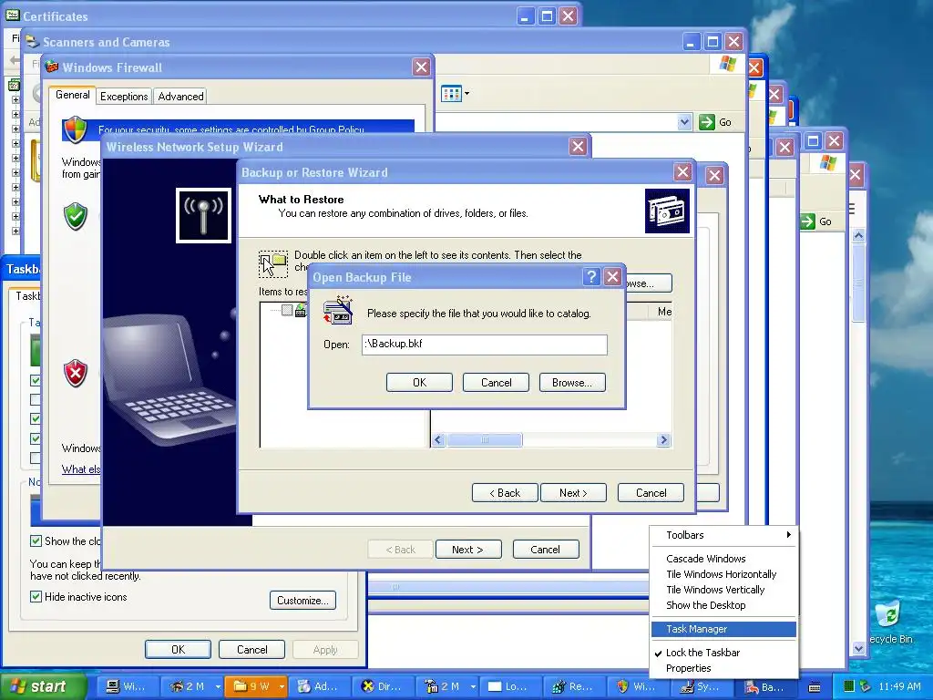Toggle the Show the clock checkbox
933x700 pixels.
36,541
